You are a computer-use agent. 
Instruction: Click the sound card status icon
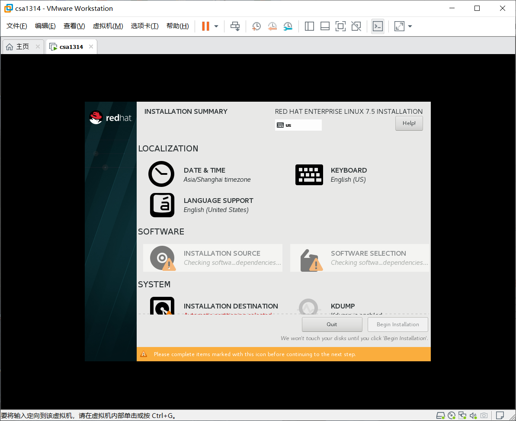coord(473,416)
